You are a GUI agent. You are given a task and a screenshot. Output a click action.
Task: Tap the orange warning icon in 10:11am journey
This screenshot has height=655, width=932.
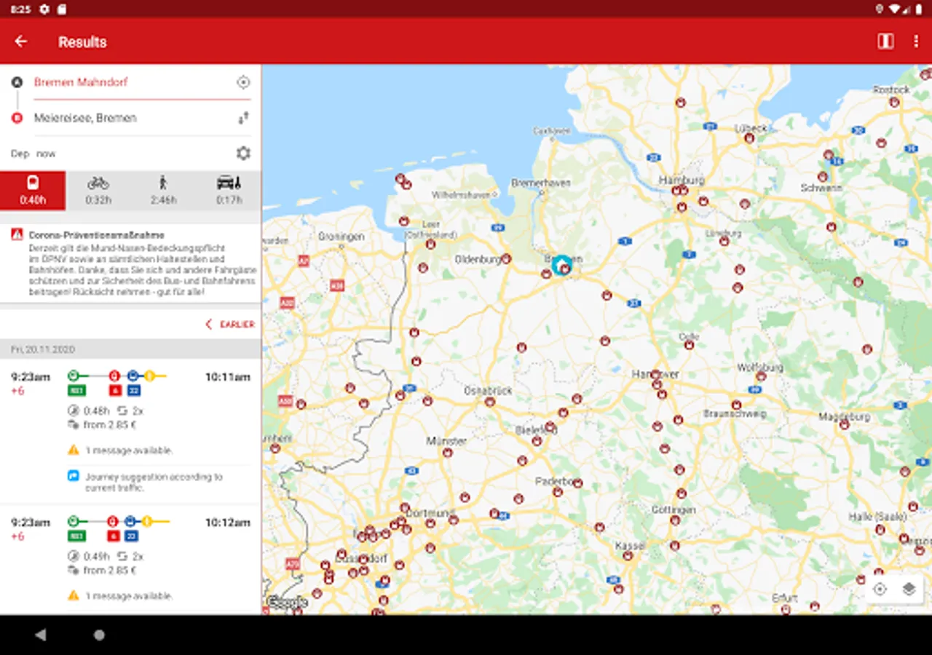tap(74, 450)
